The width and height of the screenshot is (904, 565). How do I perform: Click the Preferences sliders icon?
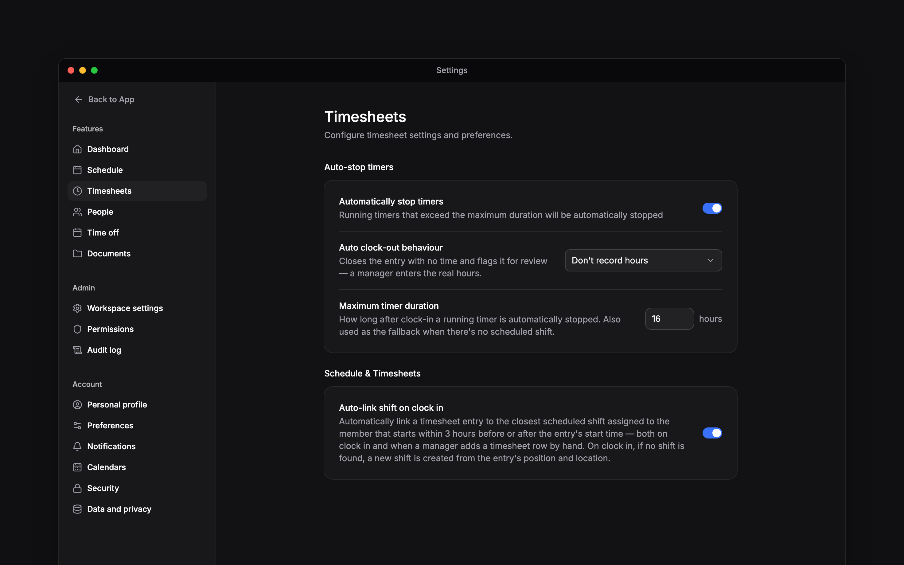(x=77, y=426)
